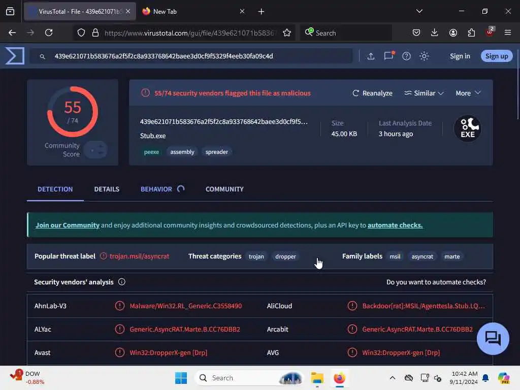Click the uBlock extension icon
Screen dimensions: 520x390
pyautogui.click(x=490, y=32)
